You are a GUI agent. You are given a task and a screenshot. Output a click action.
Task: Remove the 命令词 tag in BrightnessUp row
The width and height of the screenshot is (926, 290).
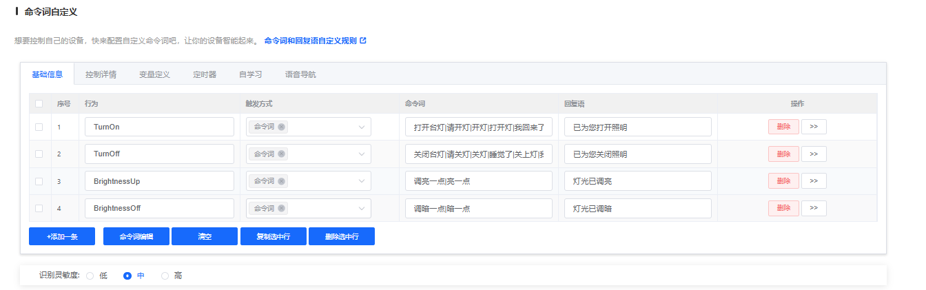click(282, 181)
